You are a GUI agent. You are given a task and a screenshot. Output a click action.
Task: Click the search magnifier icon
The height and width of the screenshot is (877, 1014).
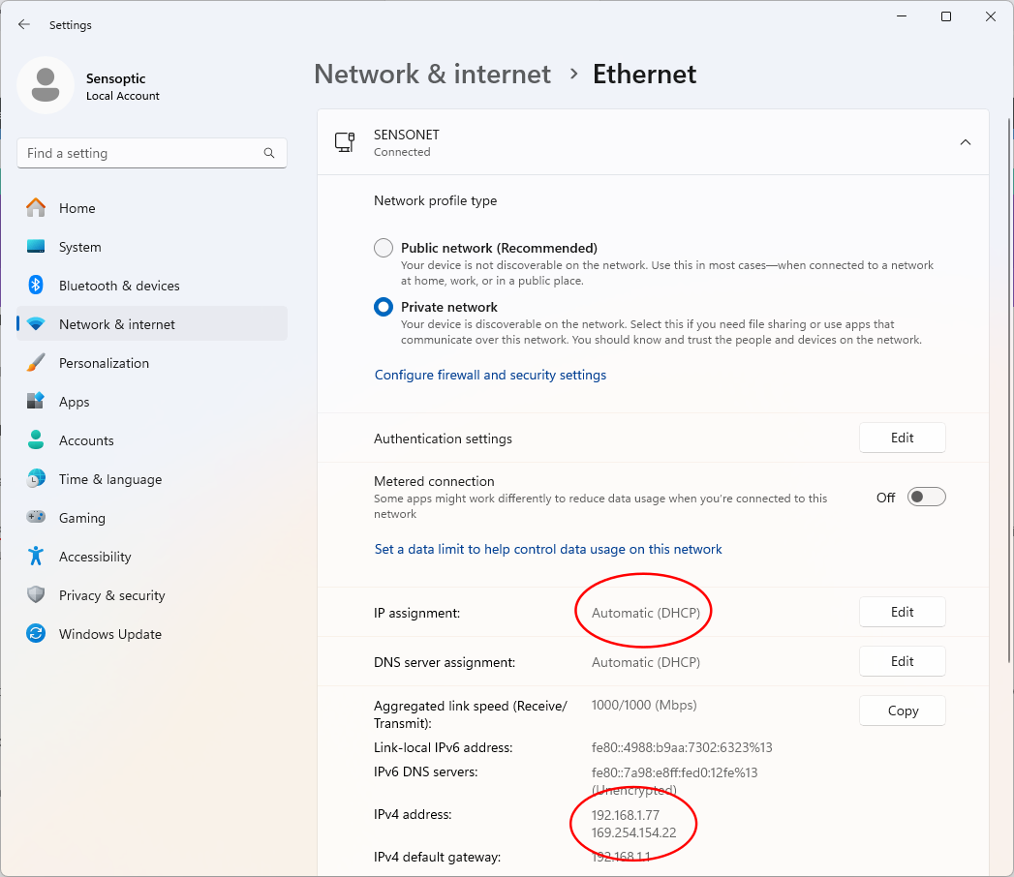(x=269, y=153)
